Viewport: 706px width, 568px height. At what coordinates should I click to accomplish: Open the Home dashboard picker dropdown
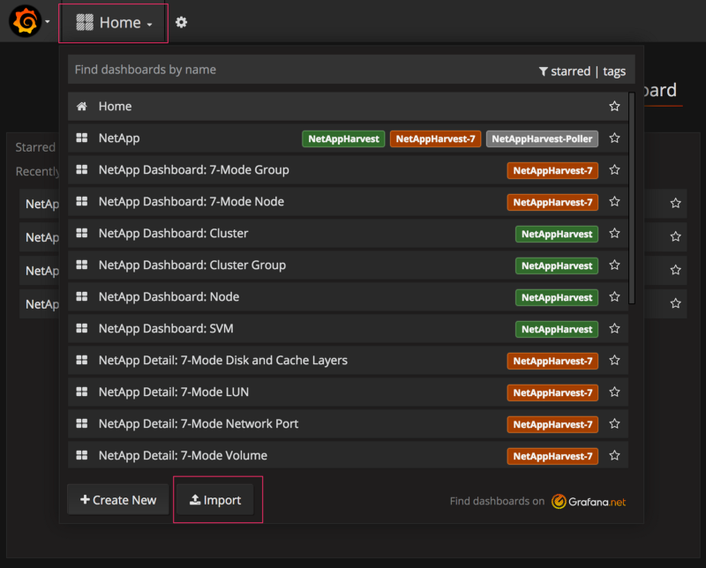click(113, 23)
